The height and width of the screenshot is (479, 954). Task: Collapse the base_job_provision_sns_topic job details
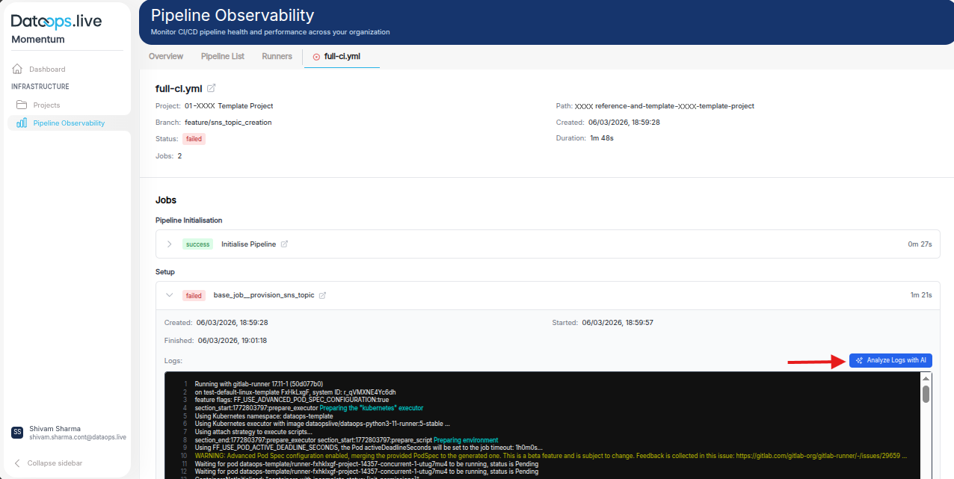169,295
